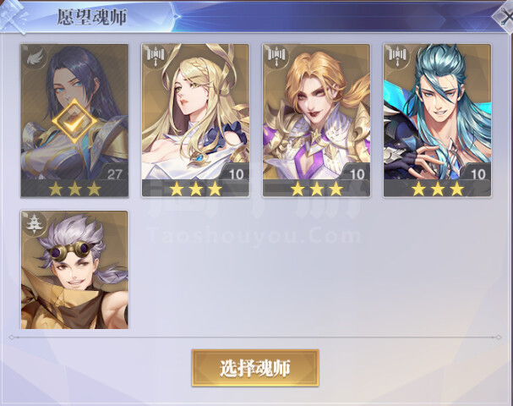Click the class icon on purple-gold armored card
The height and width of the screenshot is (406, 513).
point(276,56)
